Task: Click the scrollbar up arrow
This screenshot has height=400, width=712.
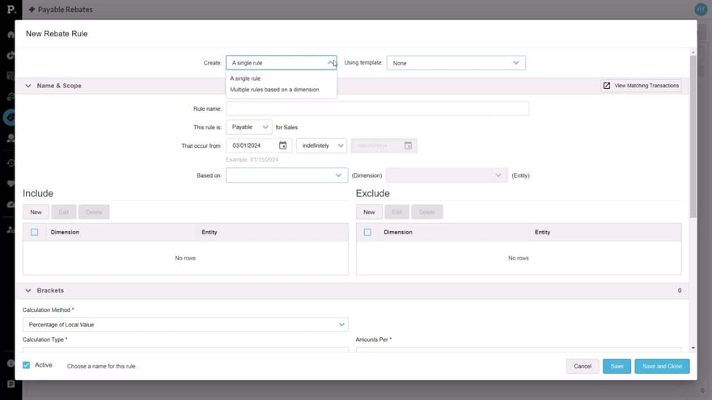Action: pos(693,53)
